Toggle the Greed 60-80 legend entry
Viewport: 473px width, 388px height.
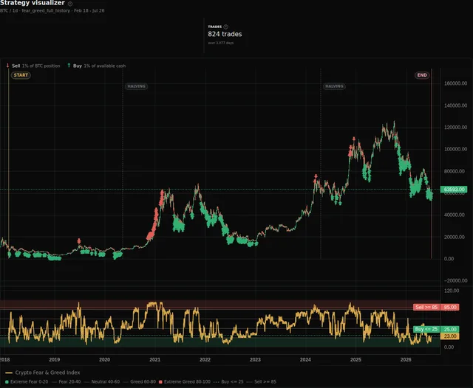pyautogui.click(x=140, y=381)
